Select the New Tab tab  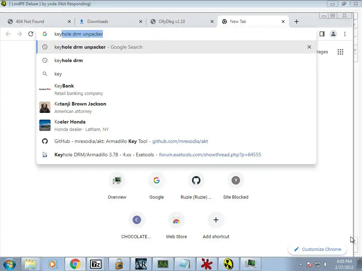click(253, 22)
